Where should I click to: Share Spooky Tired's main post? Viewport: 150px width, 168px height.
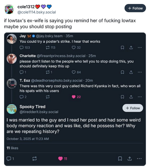[129, 159]
